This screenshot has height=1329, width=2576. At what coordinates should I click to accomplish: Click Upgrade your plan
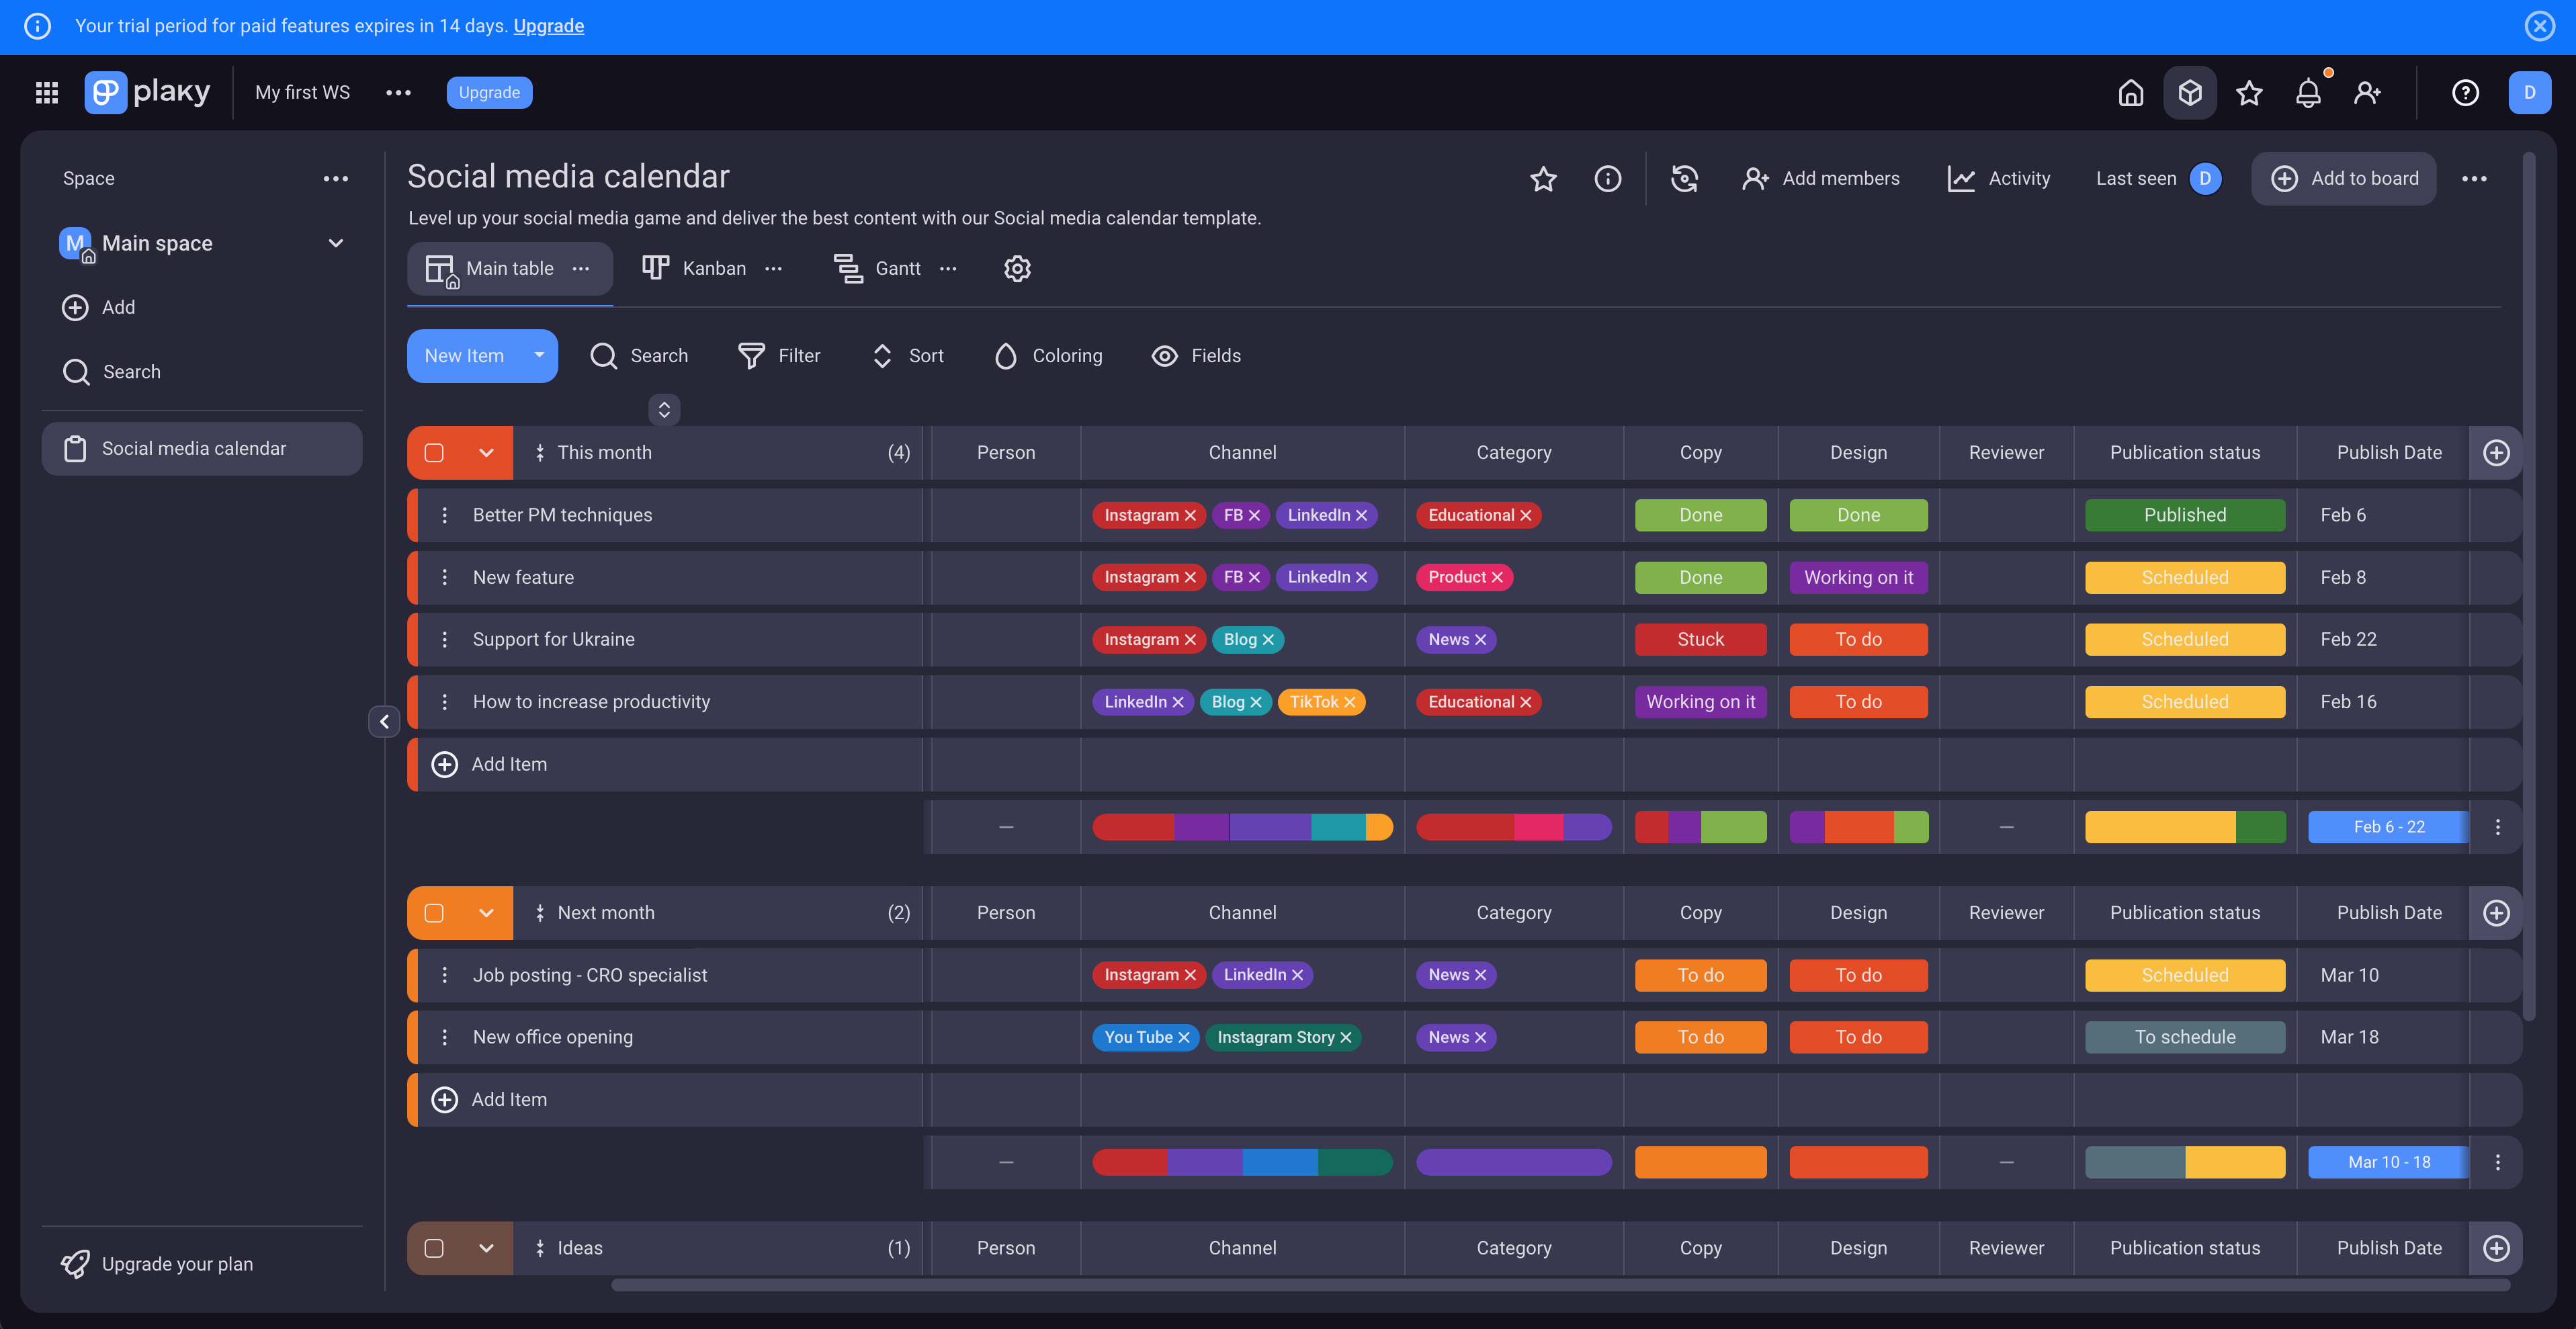pos(157,1263)
